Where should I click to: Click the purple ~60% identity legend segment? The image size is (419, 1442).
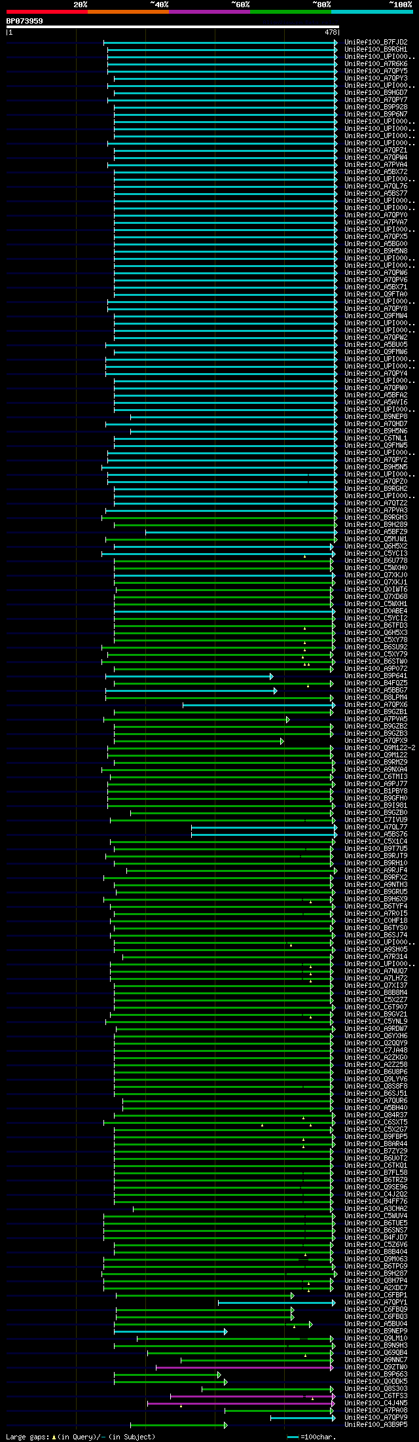point(209,12)
